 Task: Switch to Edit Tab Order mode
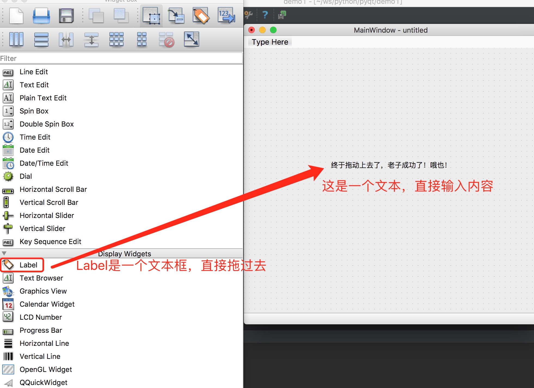click(x=226, y=16)
